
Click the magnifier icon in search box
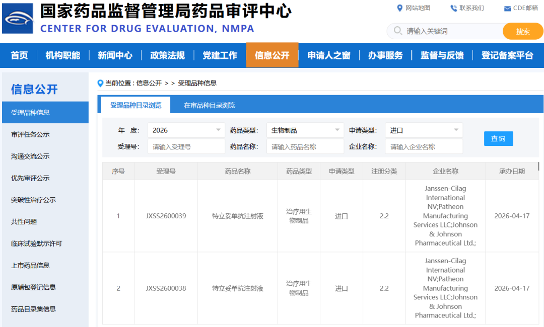pos(398,31)
